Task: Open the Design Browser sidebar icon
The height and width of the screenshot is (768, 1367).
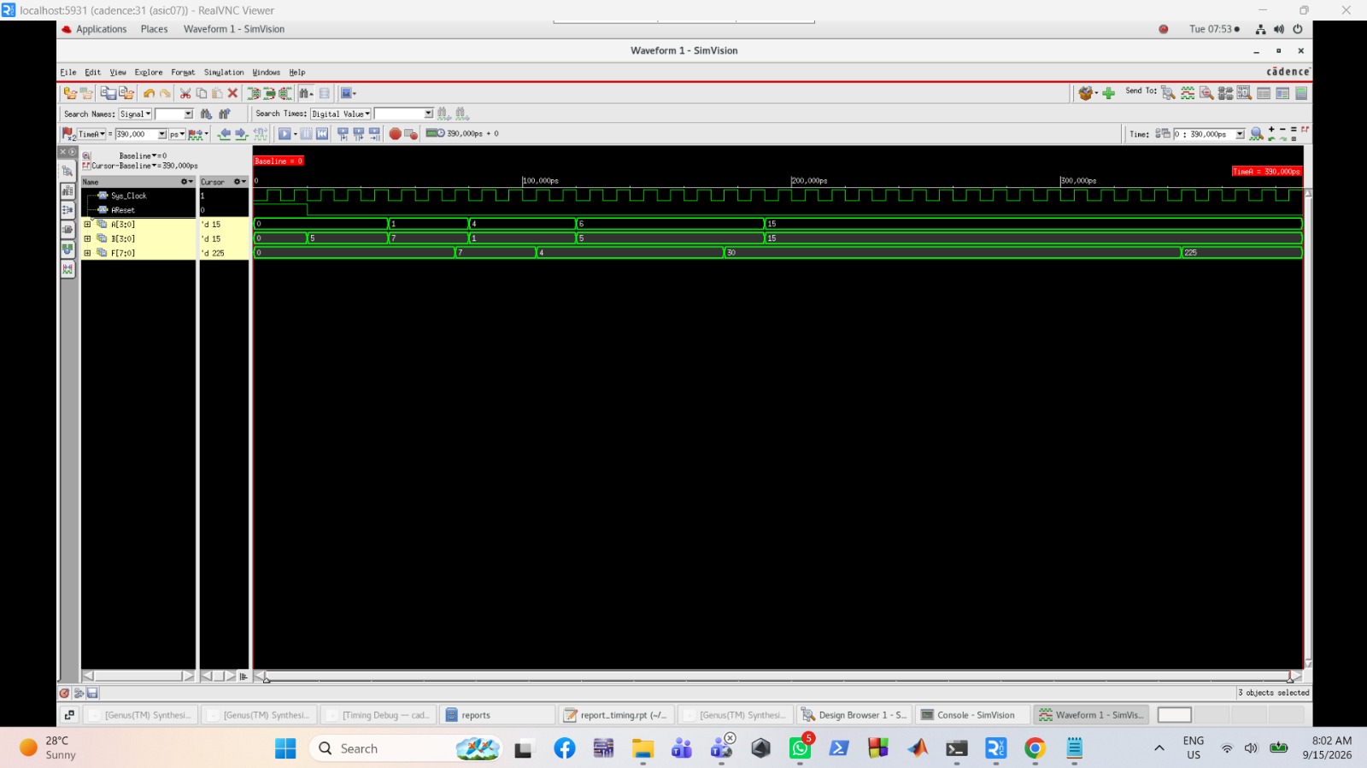Action: [67, 171]
